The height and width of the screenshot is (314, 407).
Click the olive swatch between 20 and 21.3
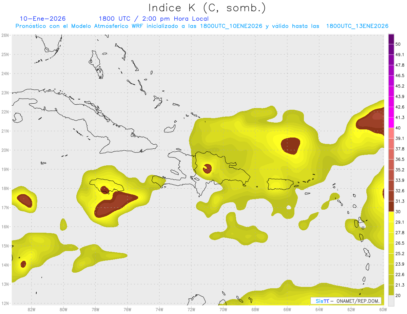pyautogui.click(x=391, y=290)
